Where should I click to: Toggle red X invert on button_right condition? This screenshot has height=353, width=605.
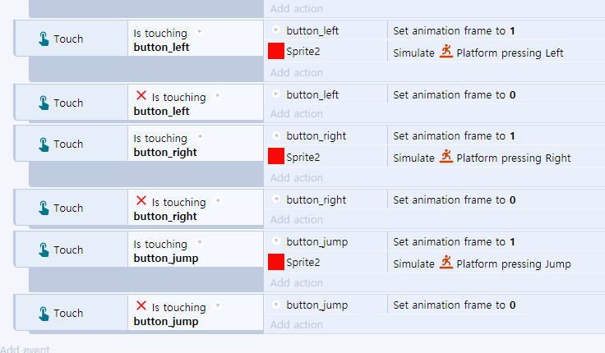click(x=141, y=201)
